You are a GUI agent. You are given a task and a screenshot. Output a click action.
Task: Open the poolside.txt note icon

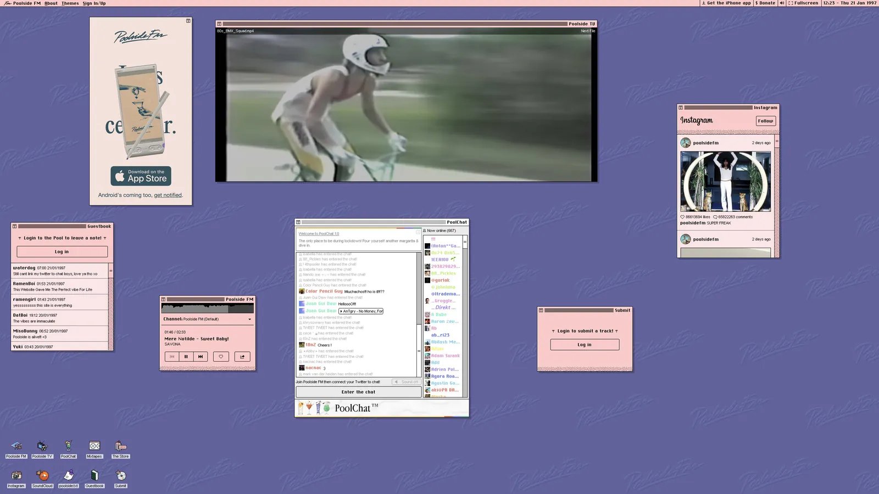[68, 479]
